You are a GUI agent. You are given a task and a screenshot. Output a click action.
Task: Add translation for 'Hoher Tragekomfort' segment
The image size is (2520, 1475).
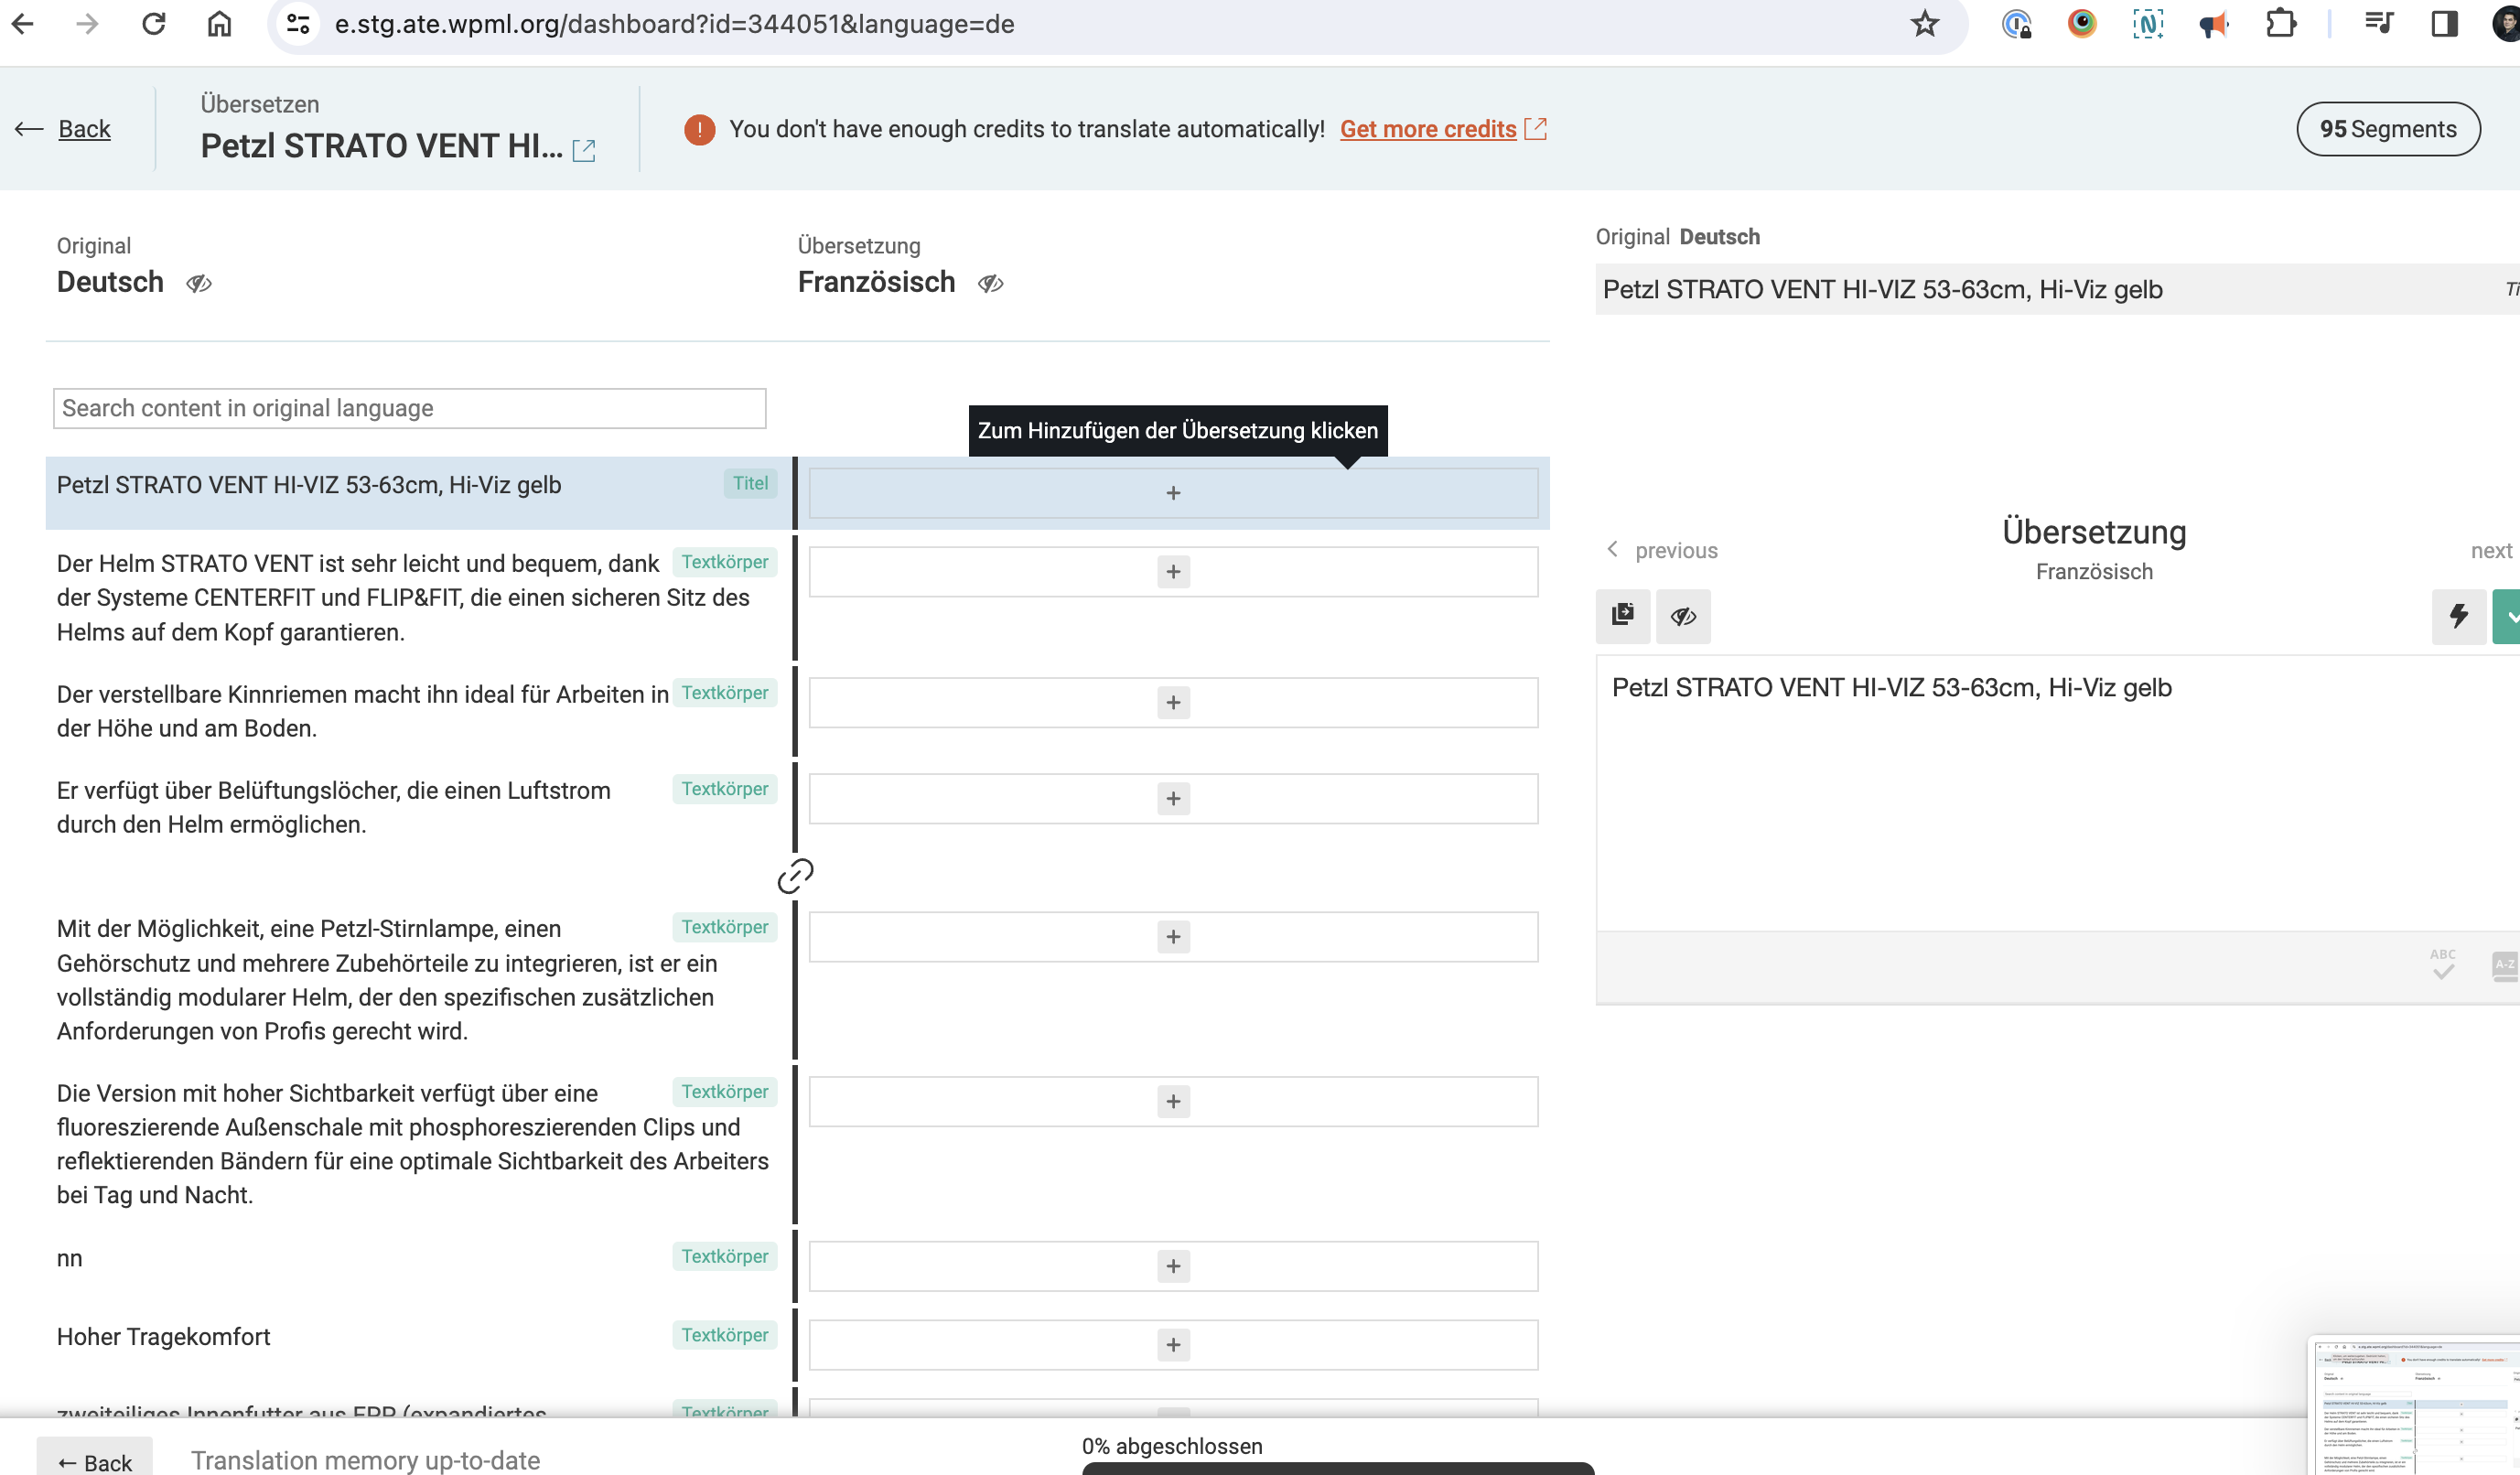(x=1173, y=1345)
